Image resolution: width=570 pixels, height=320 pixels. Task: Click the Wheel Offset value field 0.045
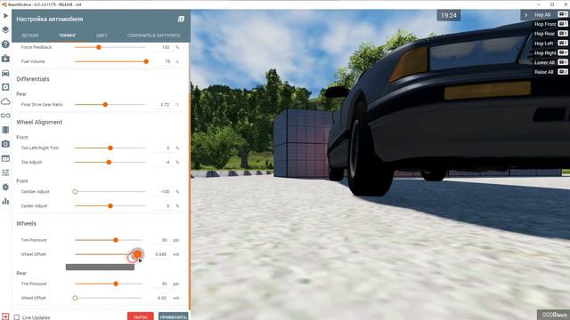point(161,254)
